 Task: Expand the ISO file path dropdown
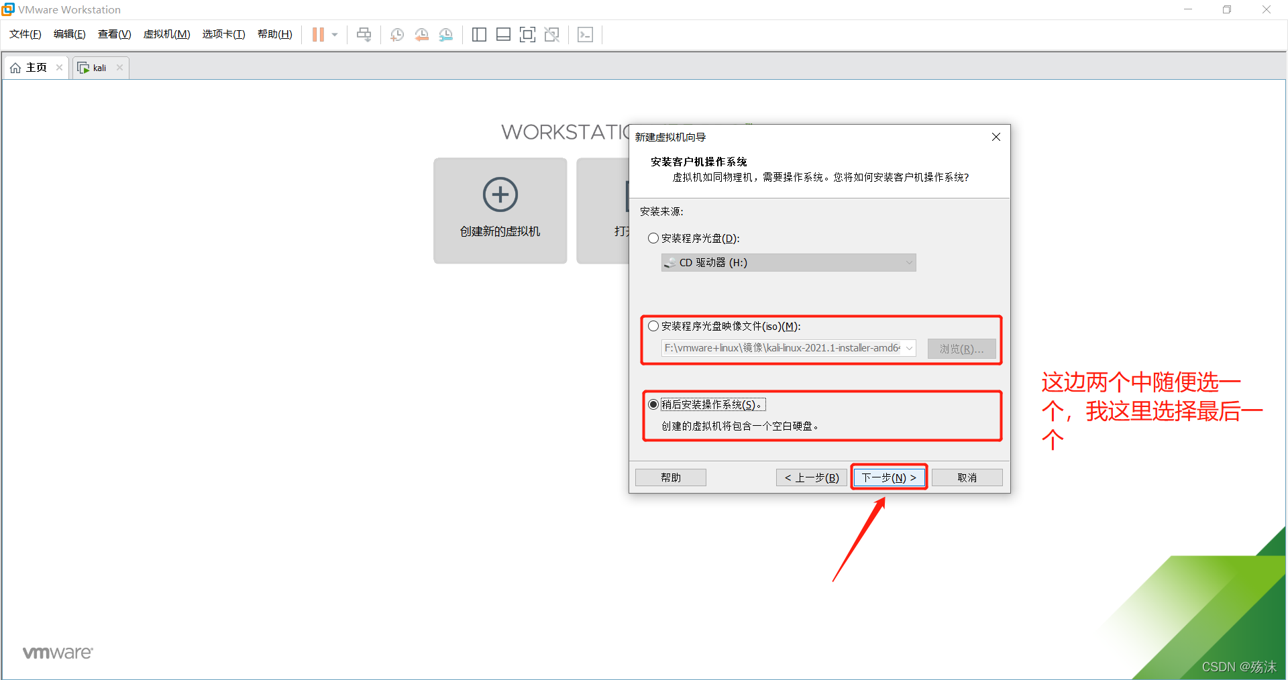point(909,348)
